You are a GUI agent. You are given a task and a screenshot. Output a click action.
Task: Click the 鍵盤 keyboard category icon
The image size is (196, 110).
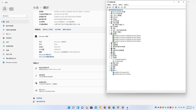111,67
